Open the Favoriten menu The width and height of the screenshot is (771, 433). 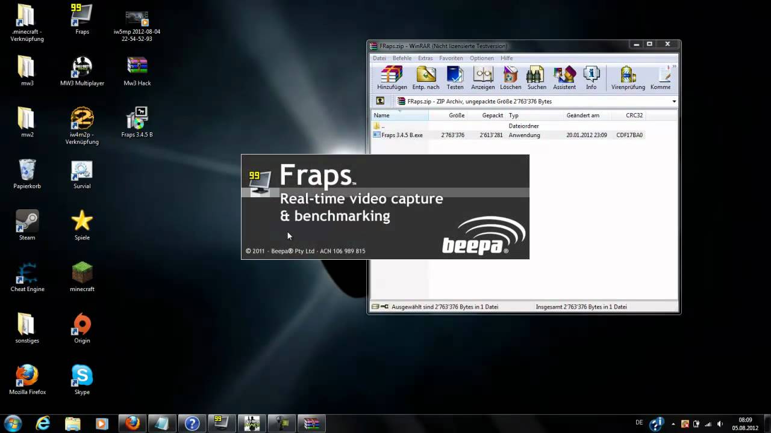pyautogui.click(x=451, y=58)
